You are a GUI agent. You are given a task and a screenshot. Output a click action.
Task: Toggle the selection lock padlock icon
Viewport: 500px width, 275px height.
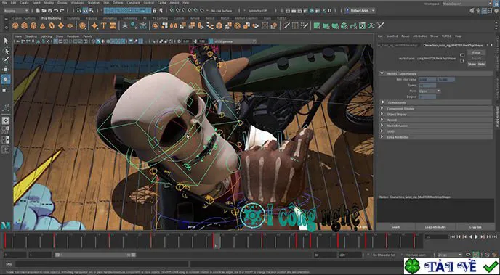[x=155, y=11]
